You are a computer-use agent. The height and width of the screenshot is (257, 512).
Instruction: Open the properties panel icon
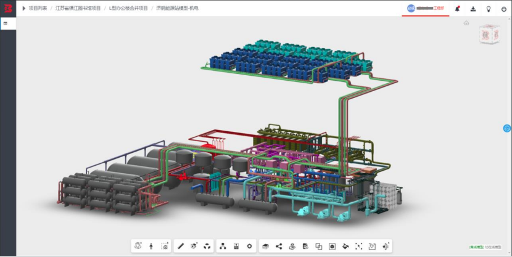[236, 247]
